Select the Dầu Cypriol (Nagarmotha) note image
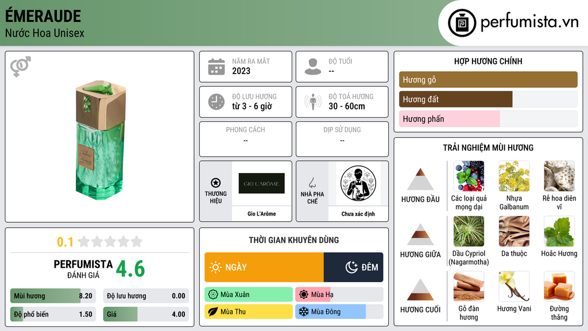 (x=469, y=232)
